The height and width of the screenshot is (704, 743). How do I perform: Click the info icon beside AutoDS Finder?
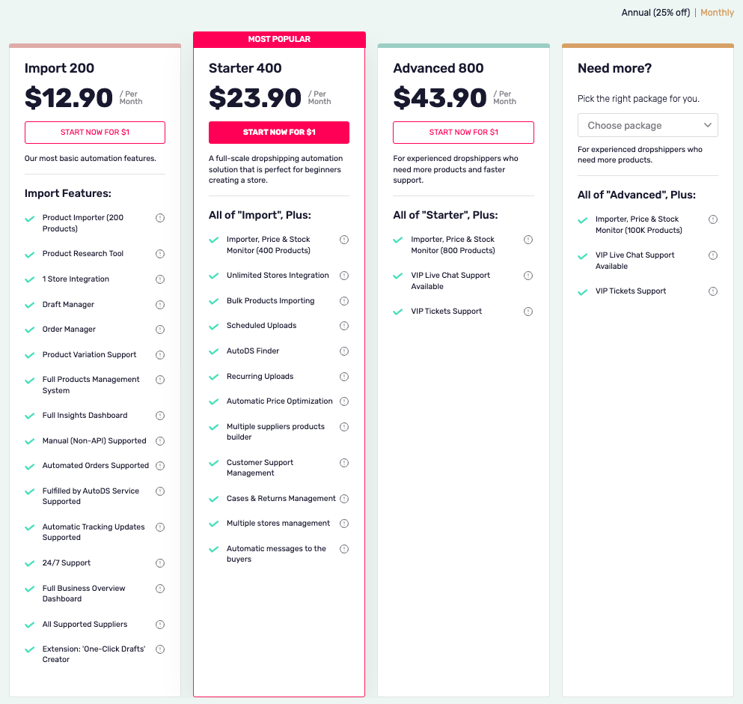click(343, 351)
